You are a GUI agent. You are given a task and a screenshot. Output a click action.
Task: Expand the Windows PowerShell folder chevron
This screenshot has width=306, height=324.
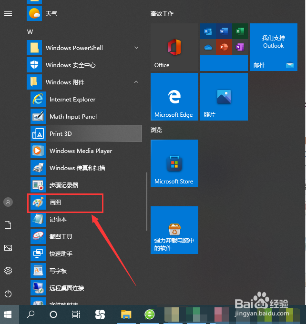coord(136,48)
